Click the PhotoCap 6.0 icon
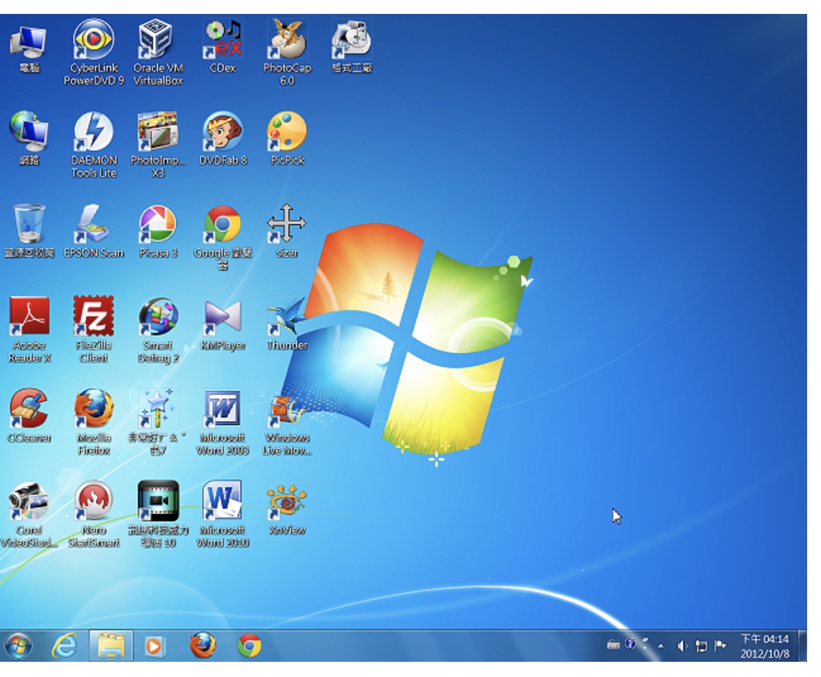Viewport: 821px width, 677px height. [288, 53]
